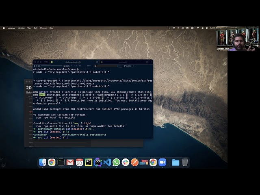Launch Postman from the dock
Screen dimensions: 260x195
click(x=134, y=162)
